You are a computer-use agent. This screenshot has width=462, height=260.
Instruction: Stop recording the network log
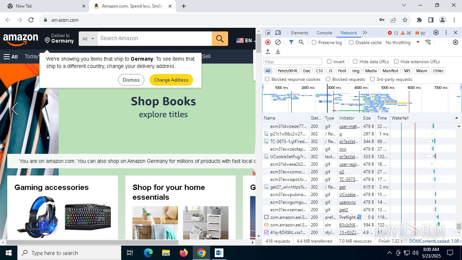click(x=268, y=42)
